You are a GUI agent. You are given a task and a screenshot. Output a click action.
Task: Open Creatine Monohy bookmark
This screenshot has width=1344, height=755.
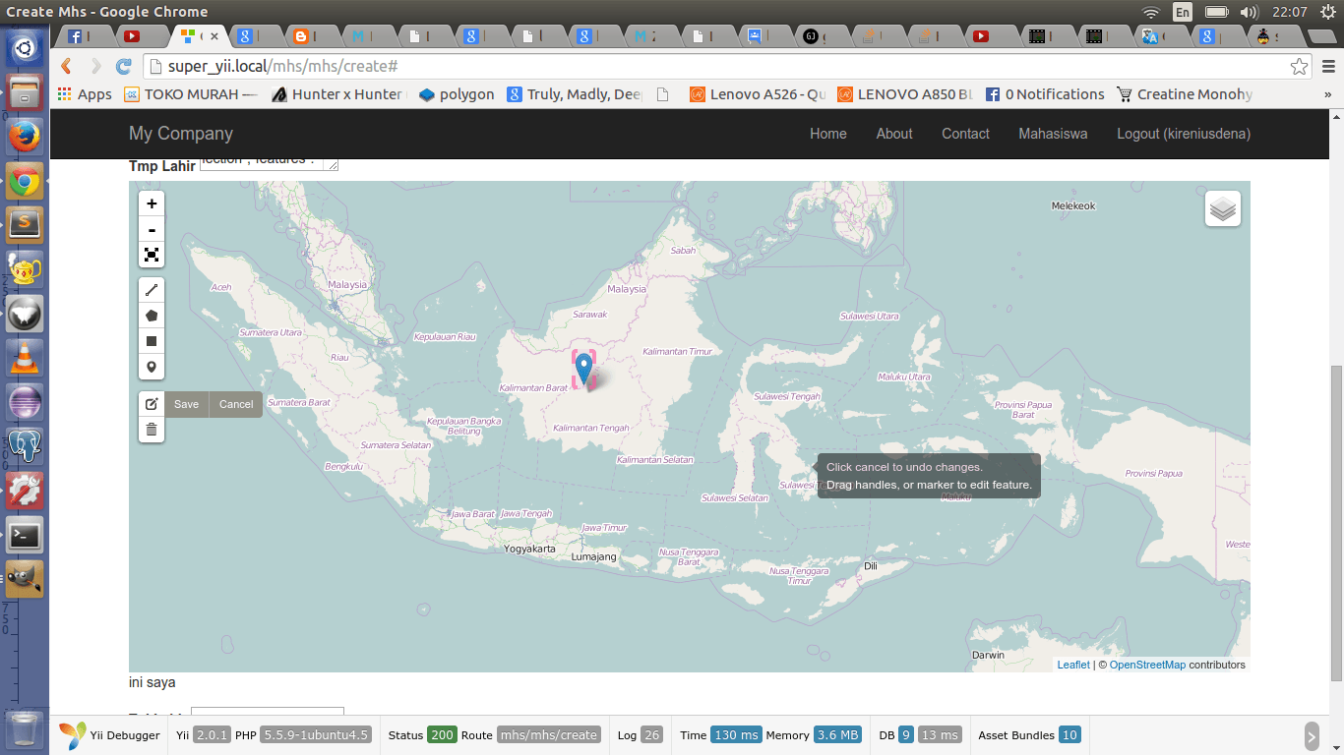(x=1186, y=94)
